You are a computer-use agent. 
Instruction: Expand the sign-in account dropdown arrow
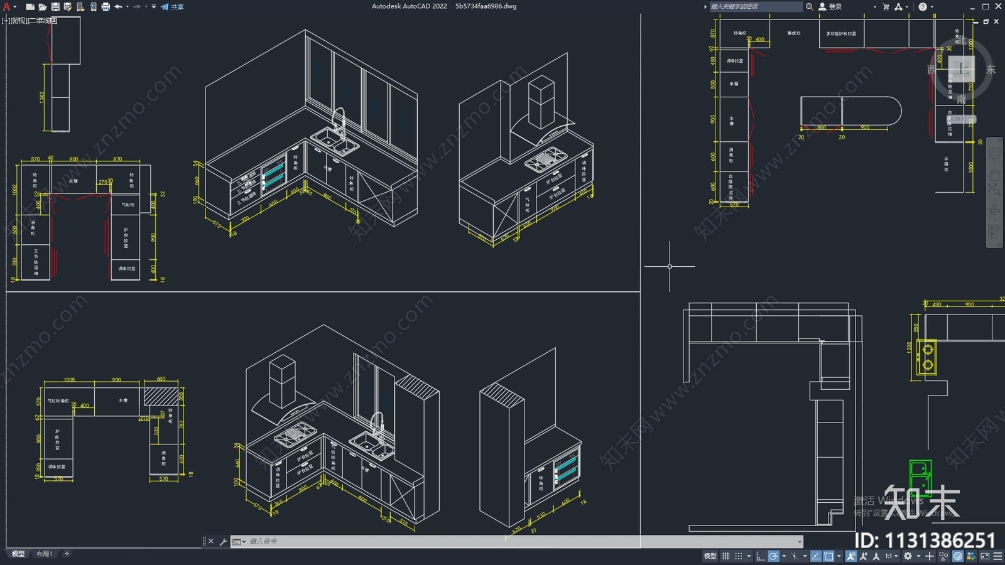pos(874,6)
